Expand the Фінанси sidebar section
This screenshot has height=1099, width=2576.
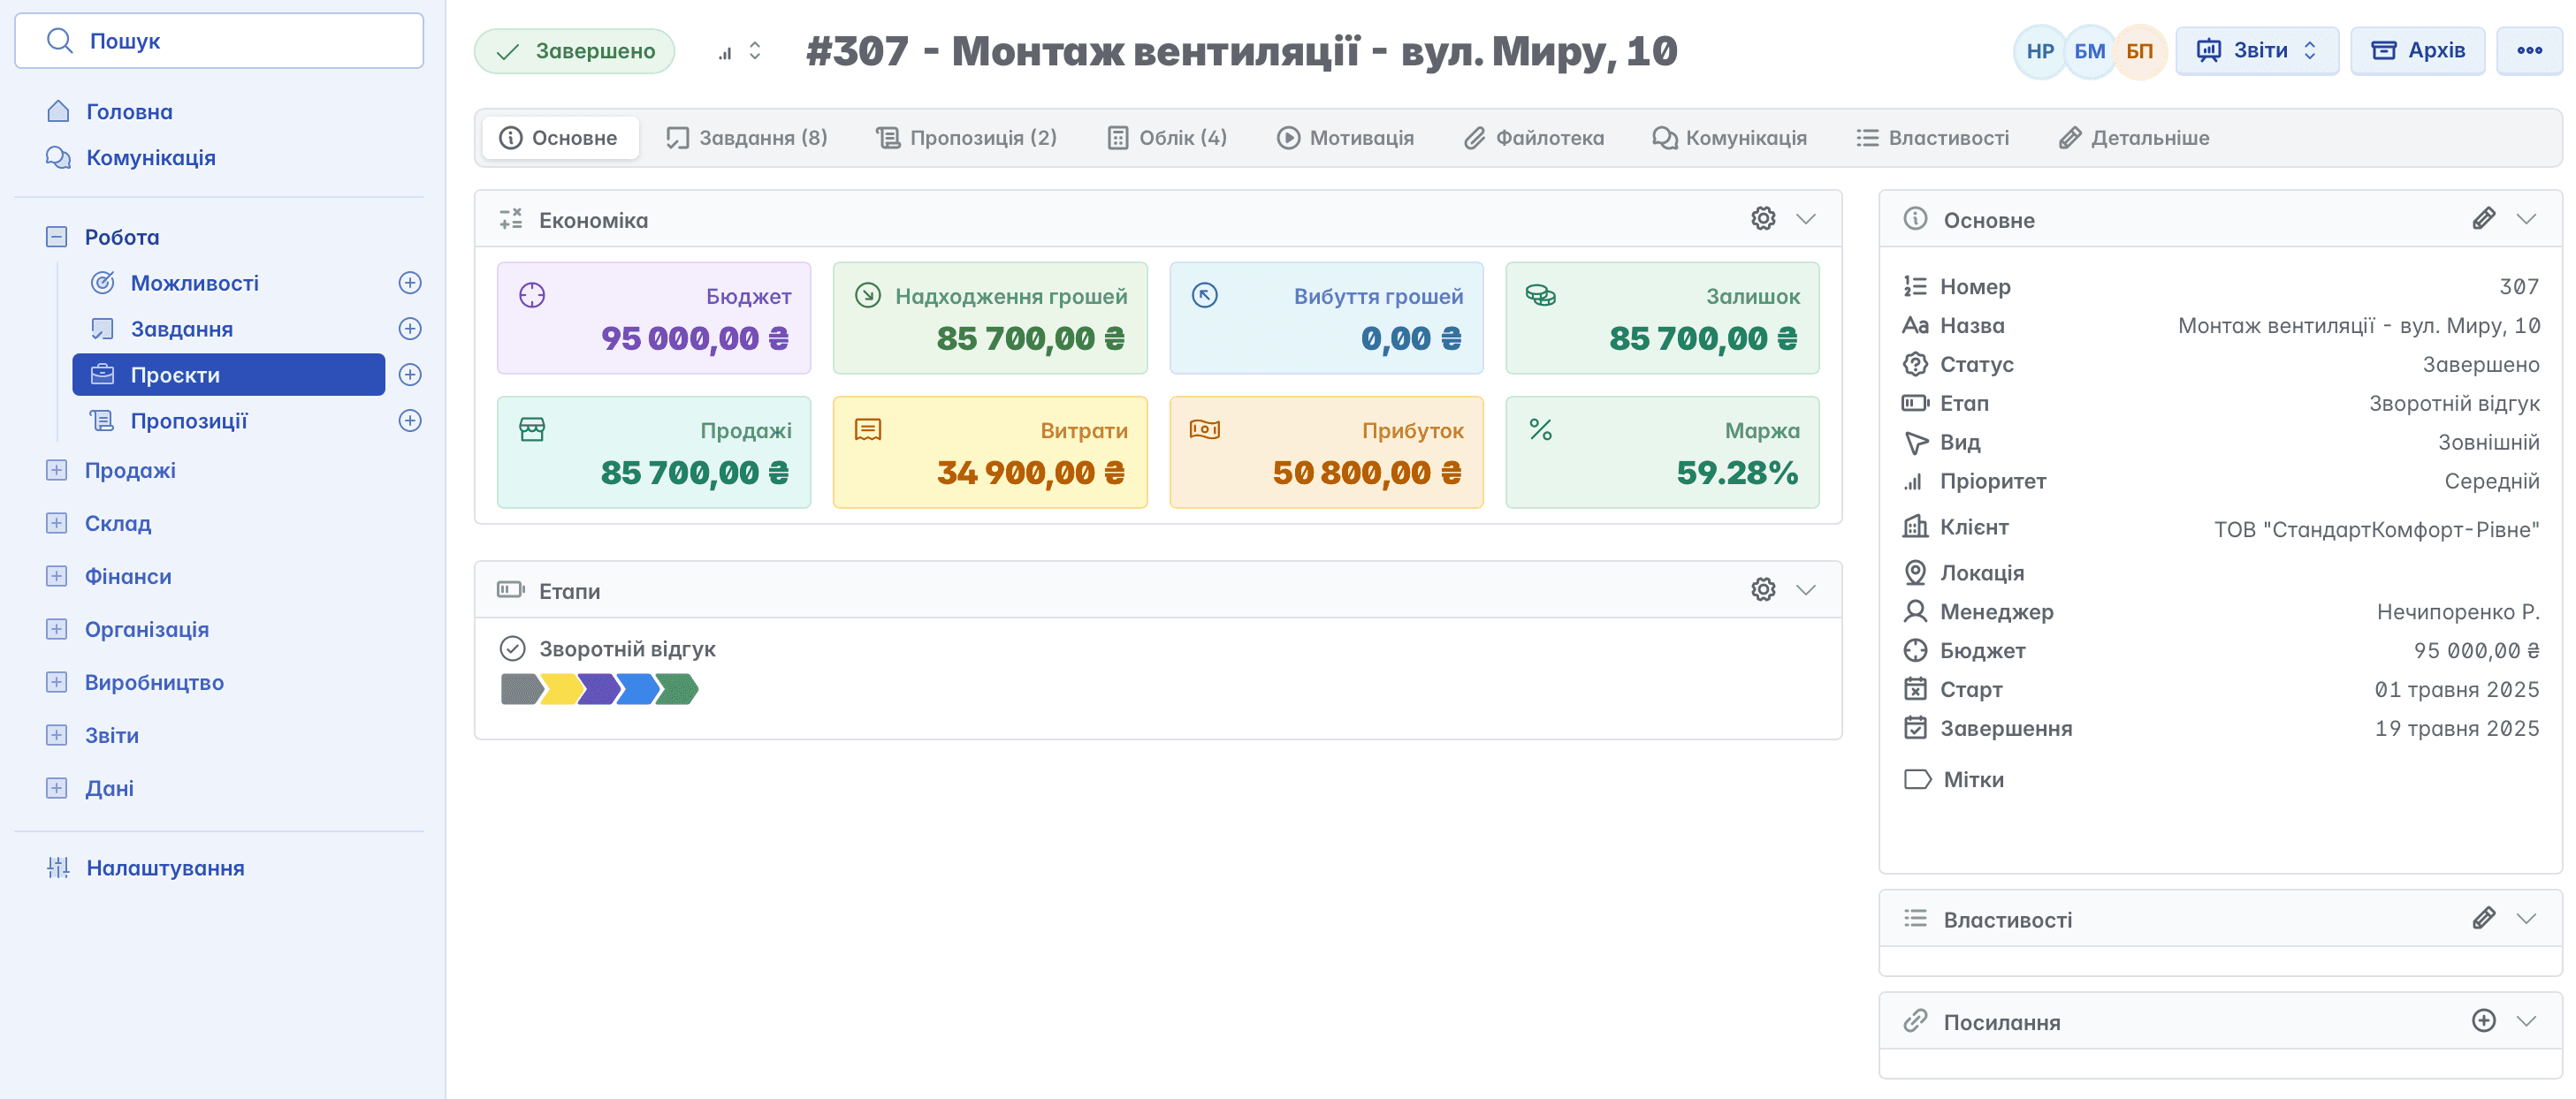tap(57, 577)
